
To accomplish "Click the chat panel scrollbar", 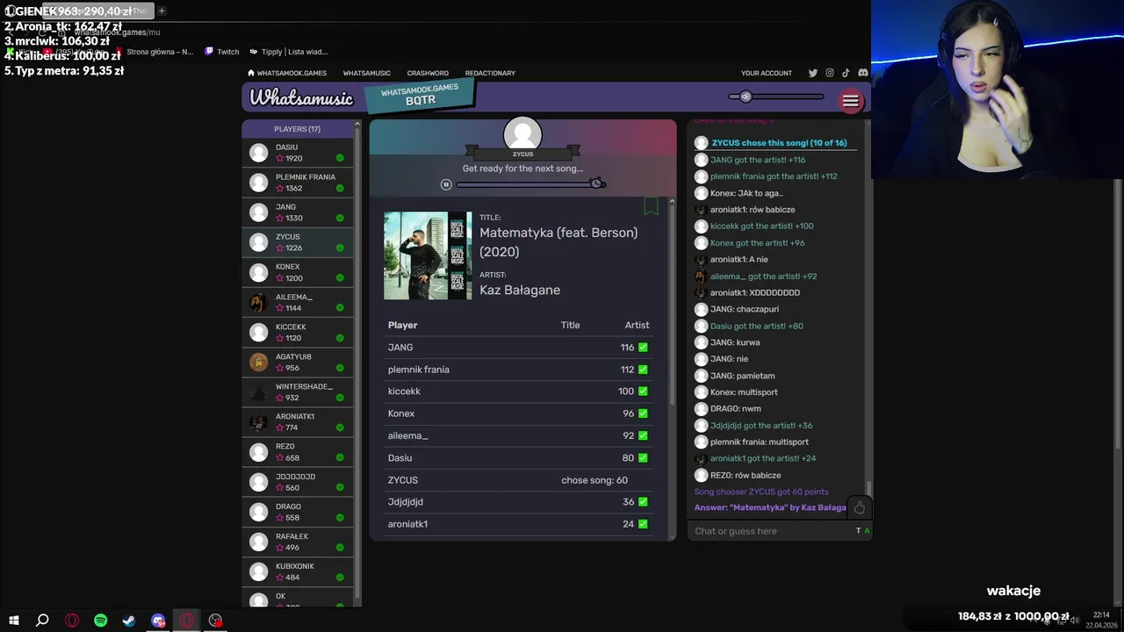I will click(868, 487).
